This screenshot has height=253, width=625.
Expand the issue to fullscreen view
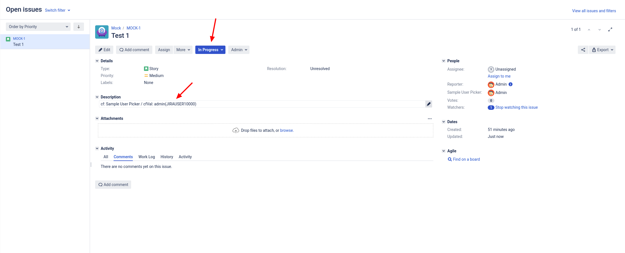coord(610,29)
